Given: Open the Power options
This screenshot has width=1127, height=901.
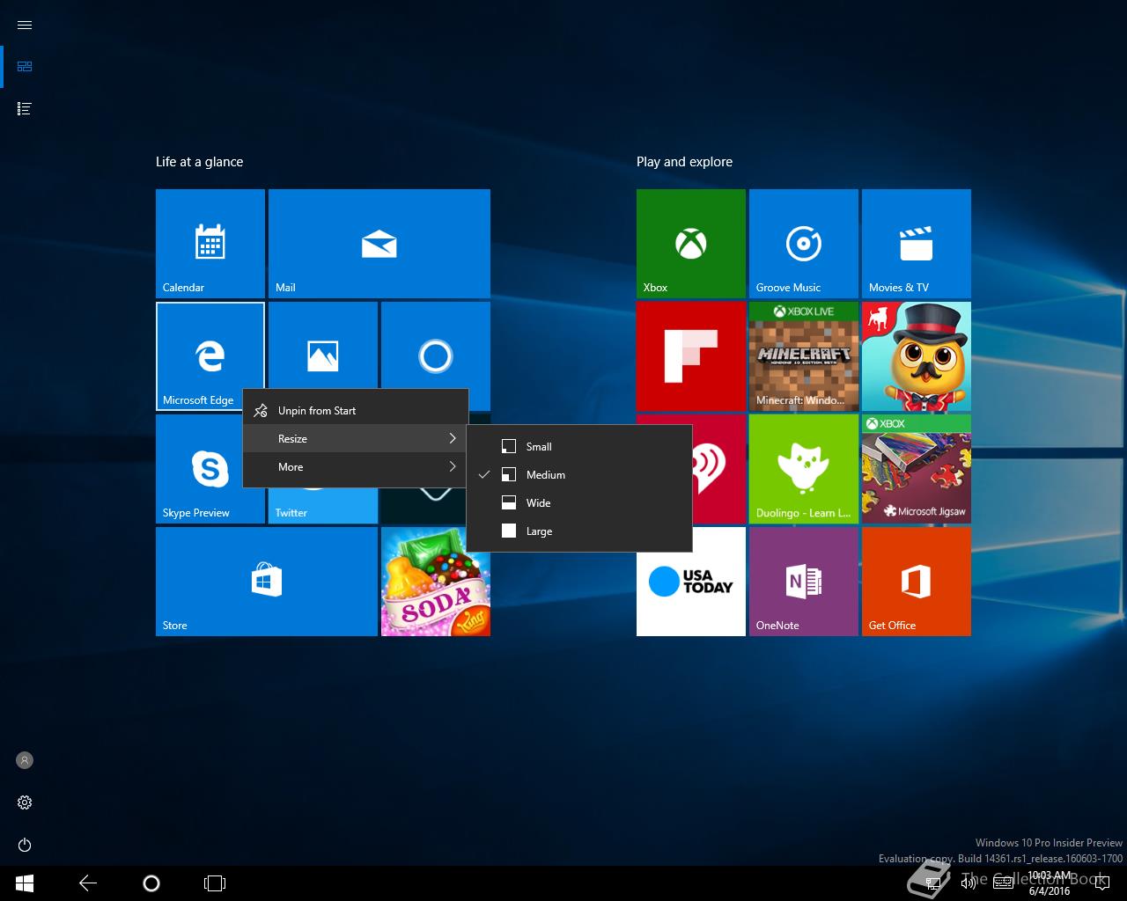Looking at the screenshot, I should tap(25, 845).
